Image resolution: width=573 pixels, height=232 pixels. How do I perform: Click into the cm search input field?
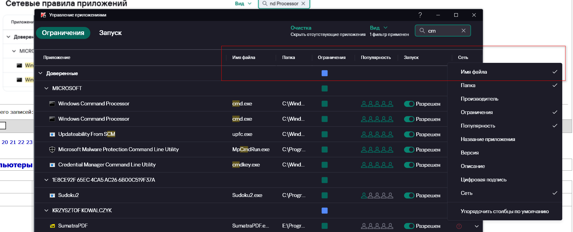point(444,31)
